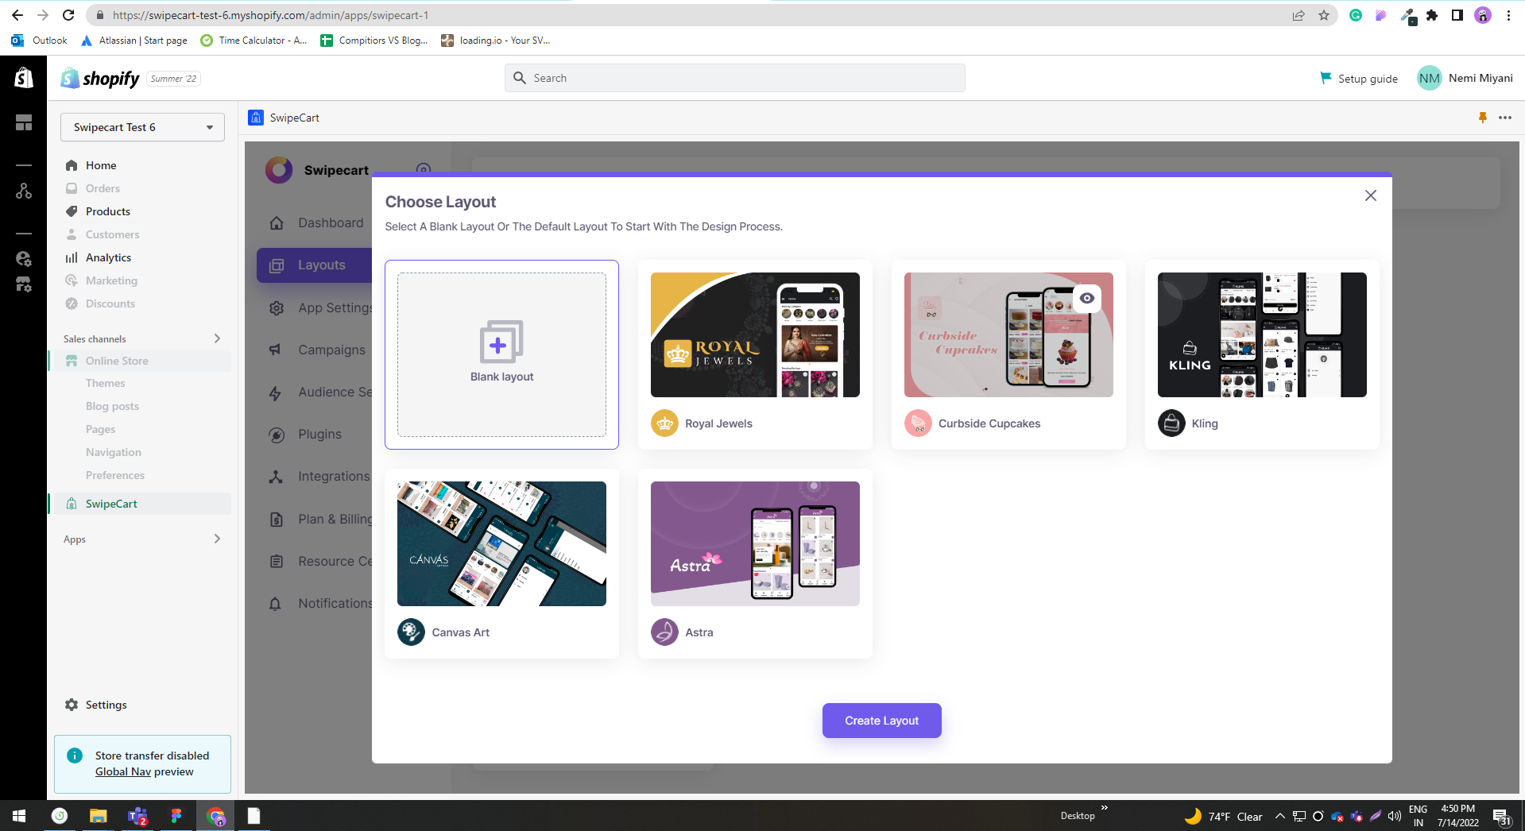
Task: Open Plugins in Swipecart menu
Action: point(318,435)
